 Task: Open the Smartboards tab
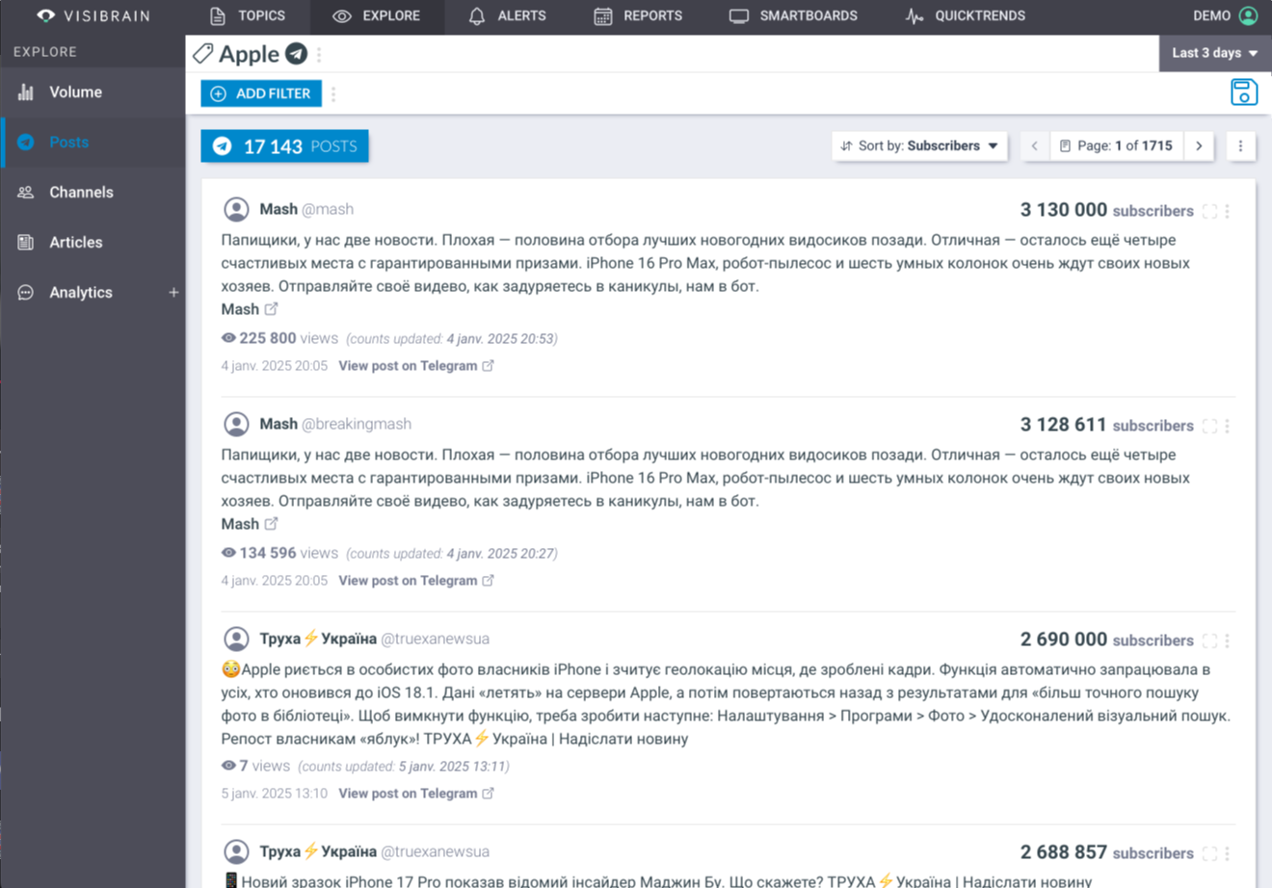[793, 15]
